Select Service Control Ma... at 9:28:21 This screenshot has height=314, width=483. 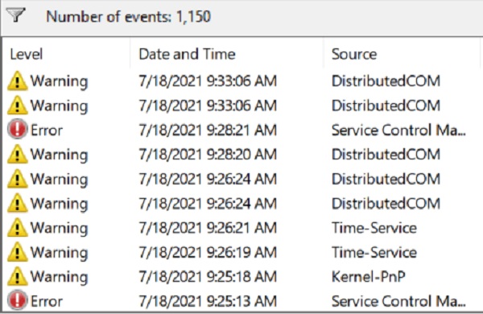pos(398,130)
